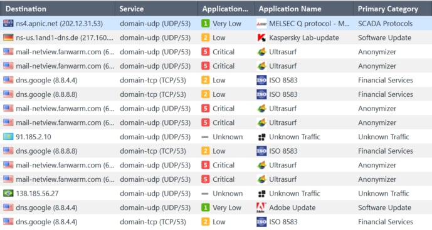Click the green risk badge in the Adobe Update row
Viewport: 432px width, 230px height.
(x=205, y=207)
